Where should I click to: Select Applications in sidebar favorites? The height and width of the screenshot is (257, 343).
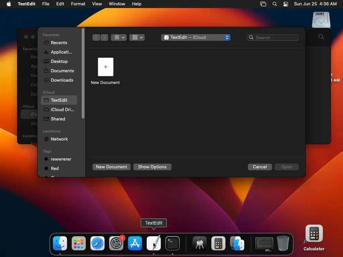[59, 52]
